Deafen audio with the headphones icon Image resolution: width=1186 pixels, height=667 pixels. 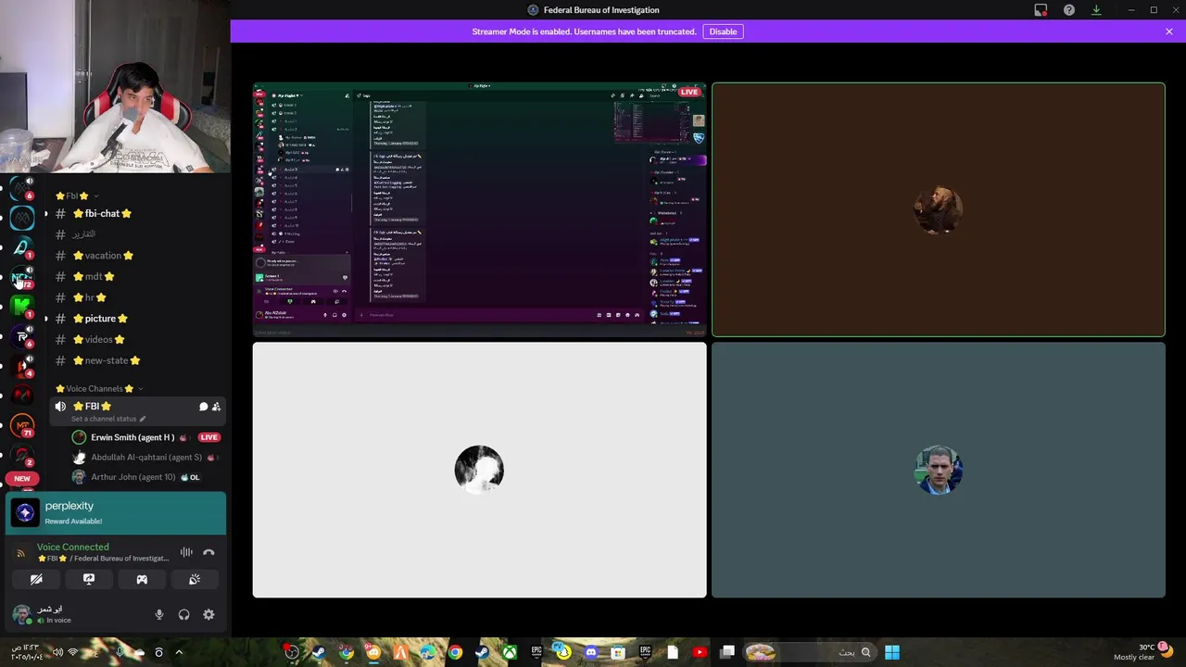tap(183, 614)
